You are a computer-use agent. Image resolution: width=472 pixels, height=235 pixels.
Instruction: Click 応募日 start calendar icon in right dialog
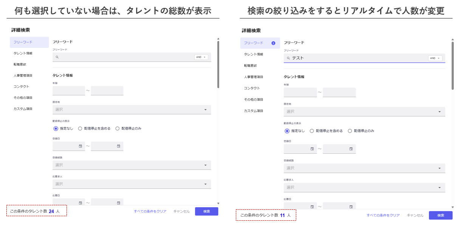point(312,206)
